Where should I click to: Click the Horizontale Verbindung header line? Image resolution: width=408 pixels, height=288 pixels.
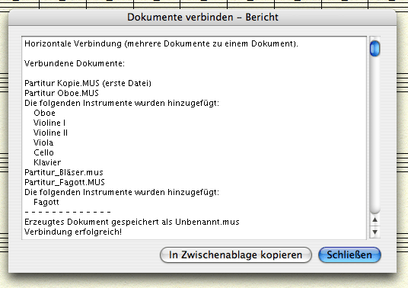point(161,43)
